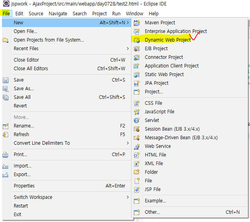Click the Maven Project icon

coord(137,23)
